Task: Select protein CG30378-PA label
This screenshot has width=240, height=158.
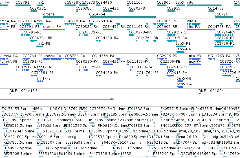Action: [x=141, y=67]
